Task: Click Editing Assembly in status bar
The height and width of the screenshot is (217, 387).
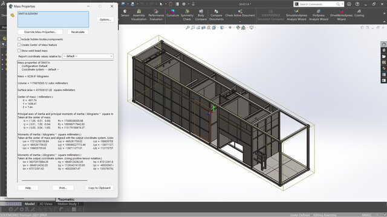Action: pyautogui.click(x=325, y=215)
